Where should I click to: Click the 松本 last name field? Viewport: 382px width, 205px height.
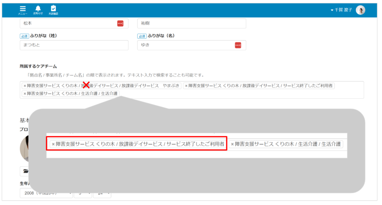[67, 23]
